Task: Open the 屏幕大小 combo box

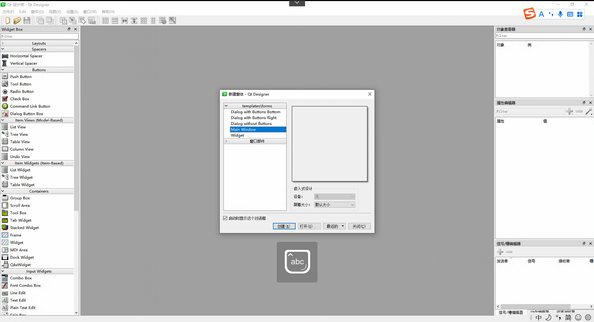Action: point(334,205)
